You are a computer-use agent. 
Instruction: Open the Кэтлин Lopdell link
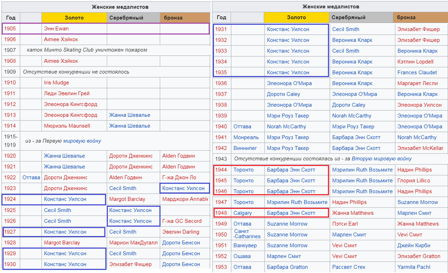point(416,62)
